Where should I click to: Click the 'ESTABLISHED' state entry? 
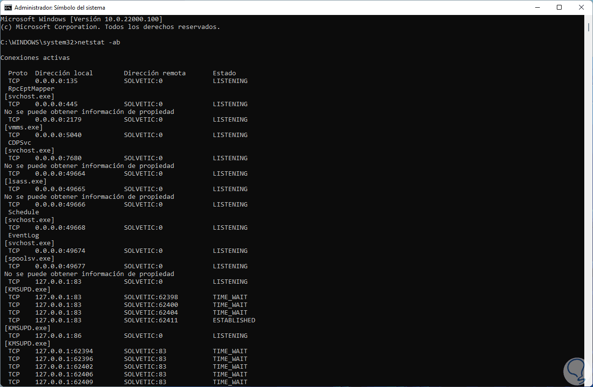234,320
